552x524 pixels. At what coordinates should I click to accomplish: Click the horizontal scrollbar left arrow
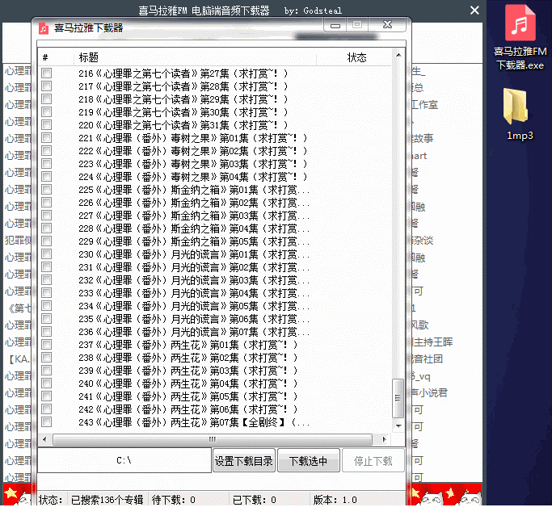(44, 439)
